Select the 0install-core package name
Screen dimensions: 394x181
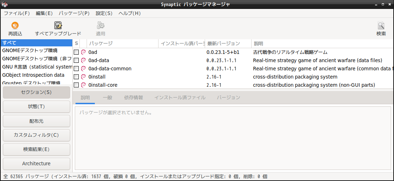[103, 85]
